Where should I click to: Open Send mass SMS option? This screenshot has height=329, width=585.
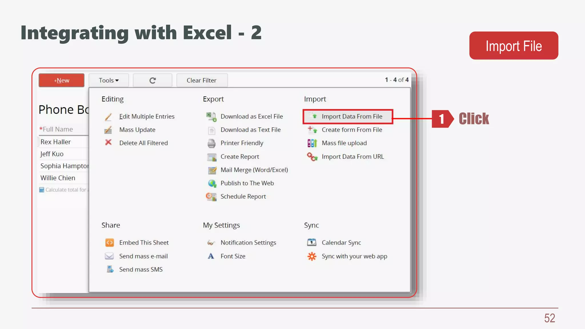tap(141, 270)
